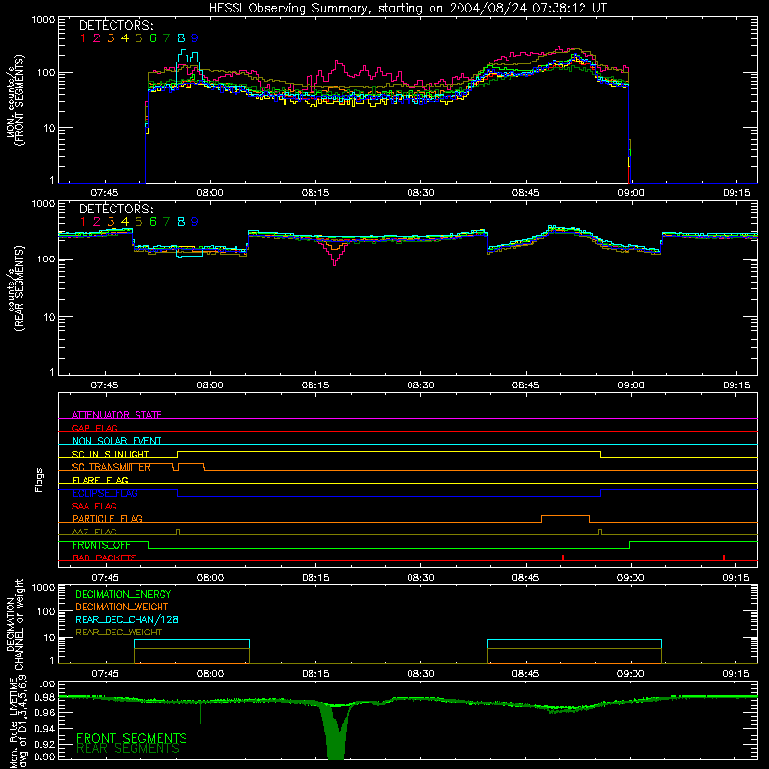Click the Flags axis label

click(x=39, y=480)
